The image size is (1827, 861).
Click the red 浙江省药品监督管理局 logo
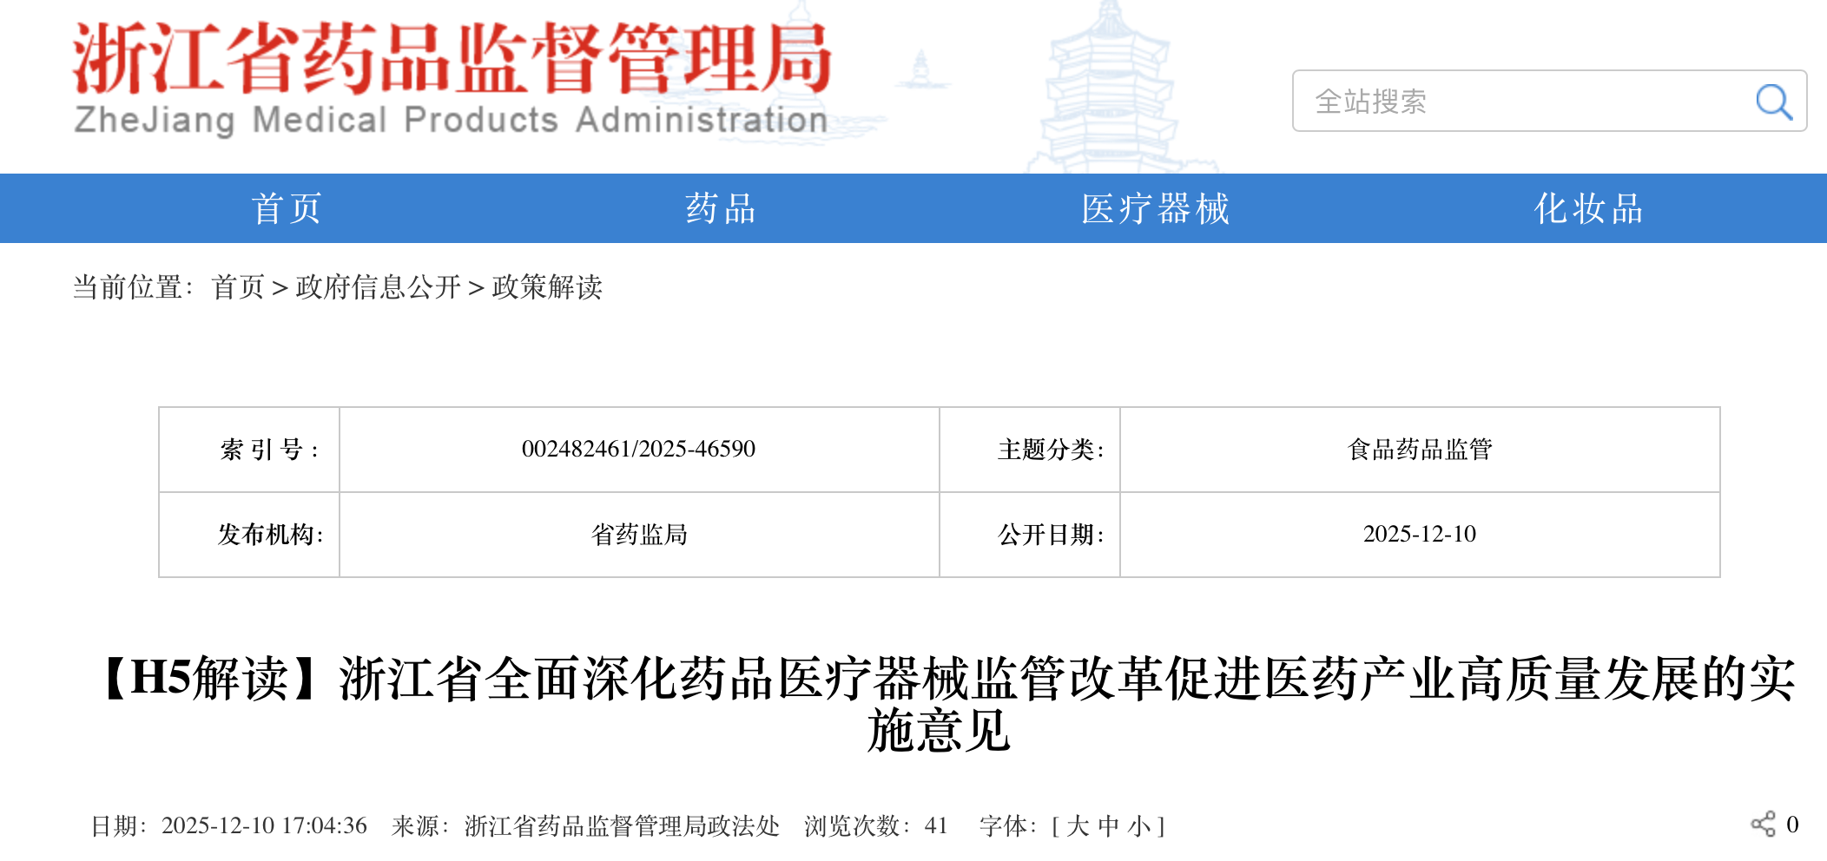coord(452,78)
